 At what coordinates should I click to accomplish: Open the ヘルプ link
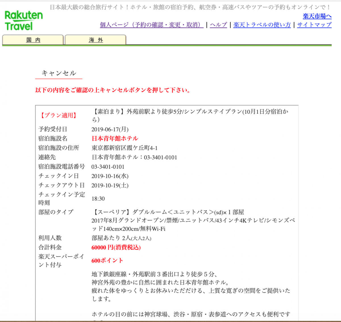click(219, 25)
